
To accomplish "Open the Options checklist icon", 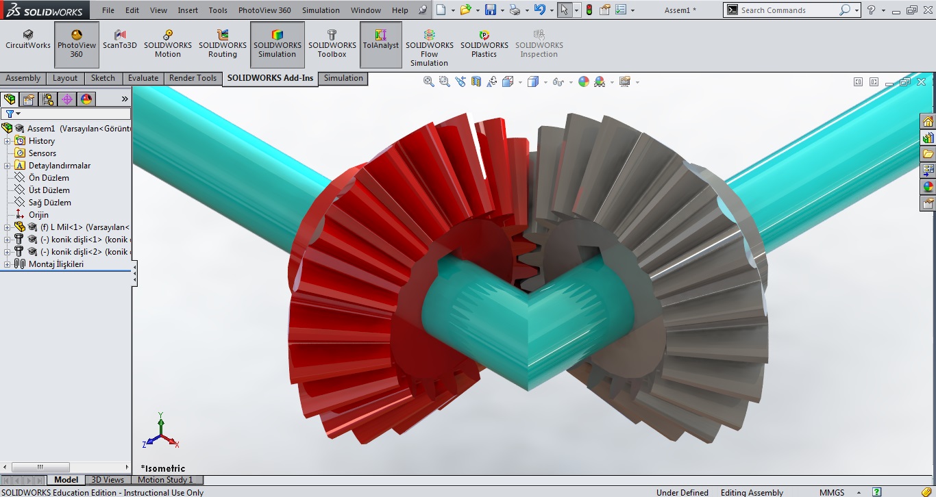I will pos(621,10).
